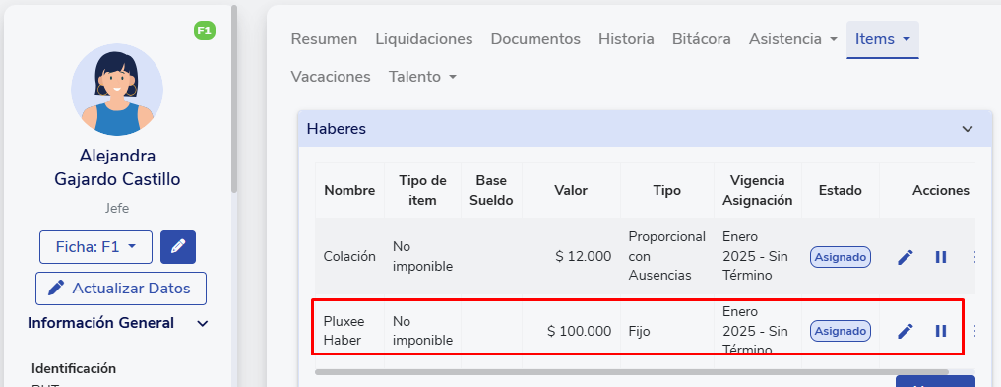
Task: Collapse the Haberes panel
Action: pyautogui.click(x=968, y=129)
